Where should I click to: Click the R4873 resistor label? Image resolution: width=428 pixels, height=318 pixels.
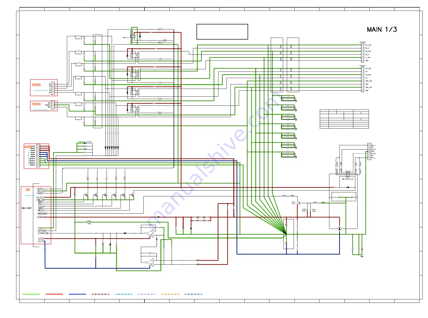pos(284,195)
